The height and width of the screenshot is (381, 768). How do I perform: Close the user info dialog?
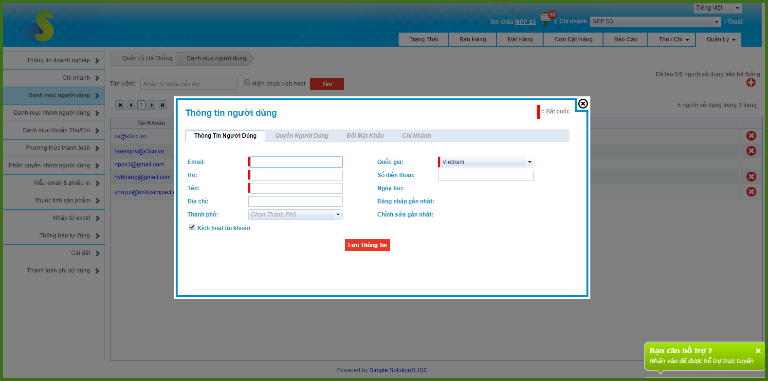(583, 104)
